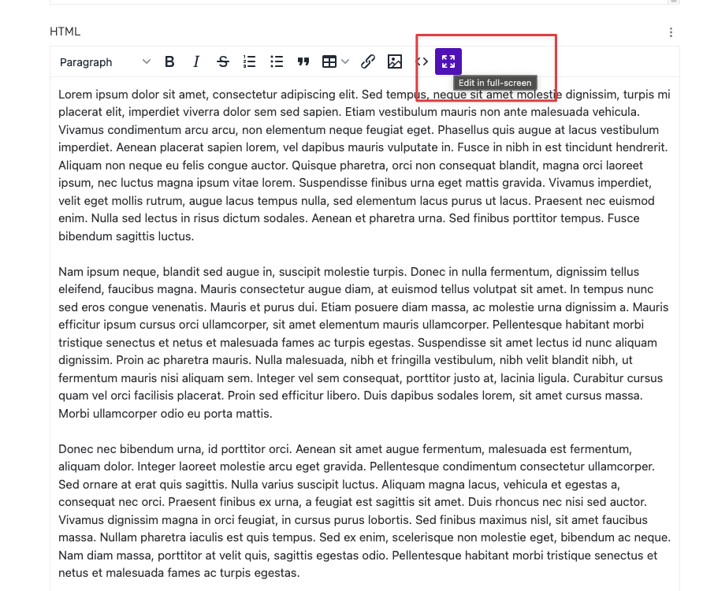Place cursor in 'Nam ipsum neque' paragraph
Screen dimensions: 703x591
(x=364, y=342)
